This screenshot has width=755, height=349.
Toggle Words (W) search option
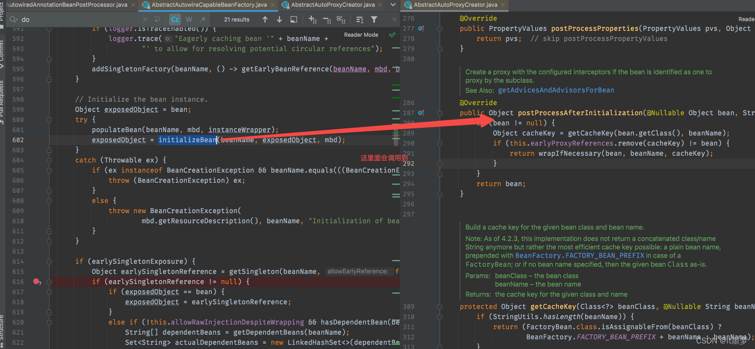point(189,19)
